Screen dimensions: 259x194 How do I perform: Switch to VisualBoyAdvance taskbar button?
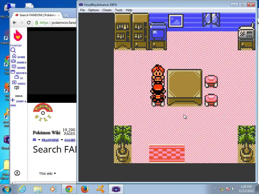click(116, 189)
